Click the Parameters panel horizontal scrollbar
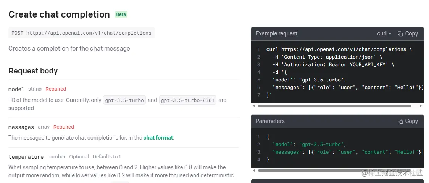Screen dimensions: 429x183 pos(334,170)
